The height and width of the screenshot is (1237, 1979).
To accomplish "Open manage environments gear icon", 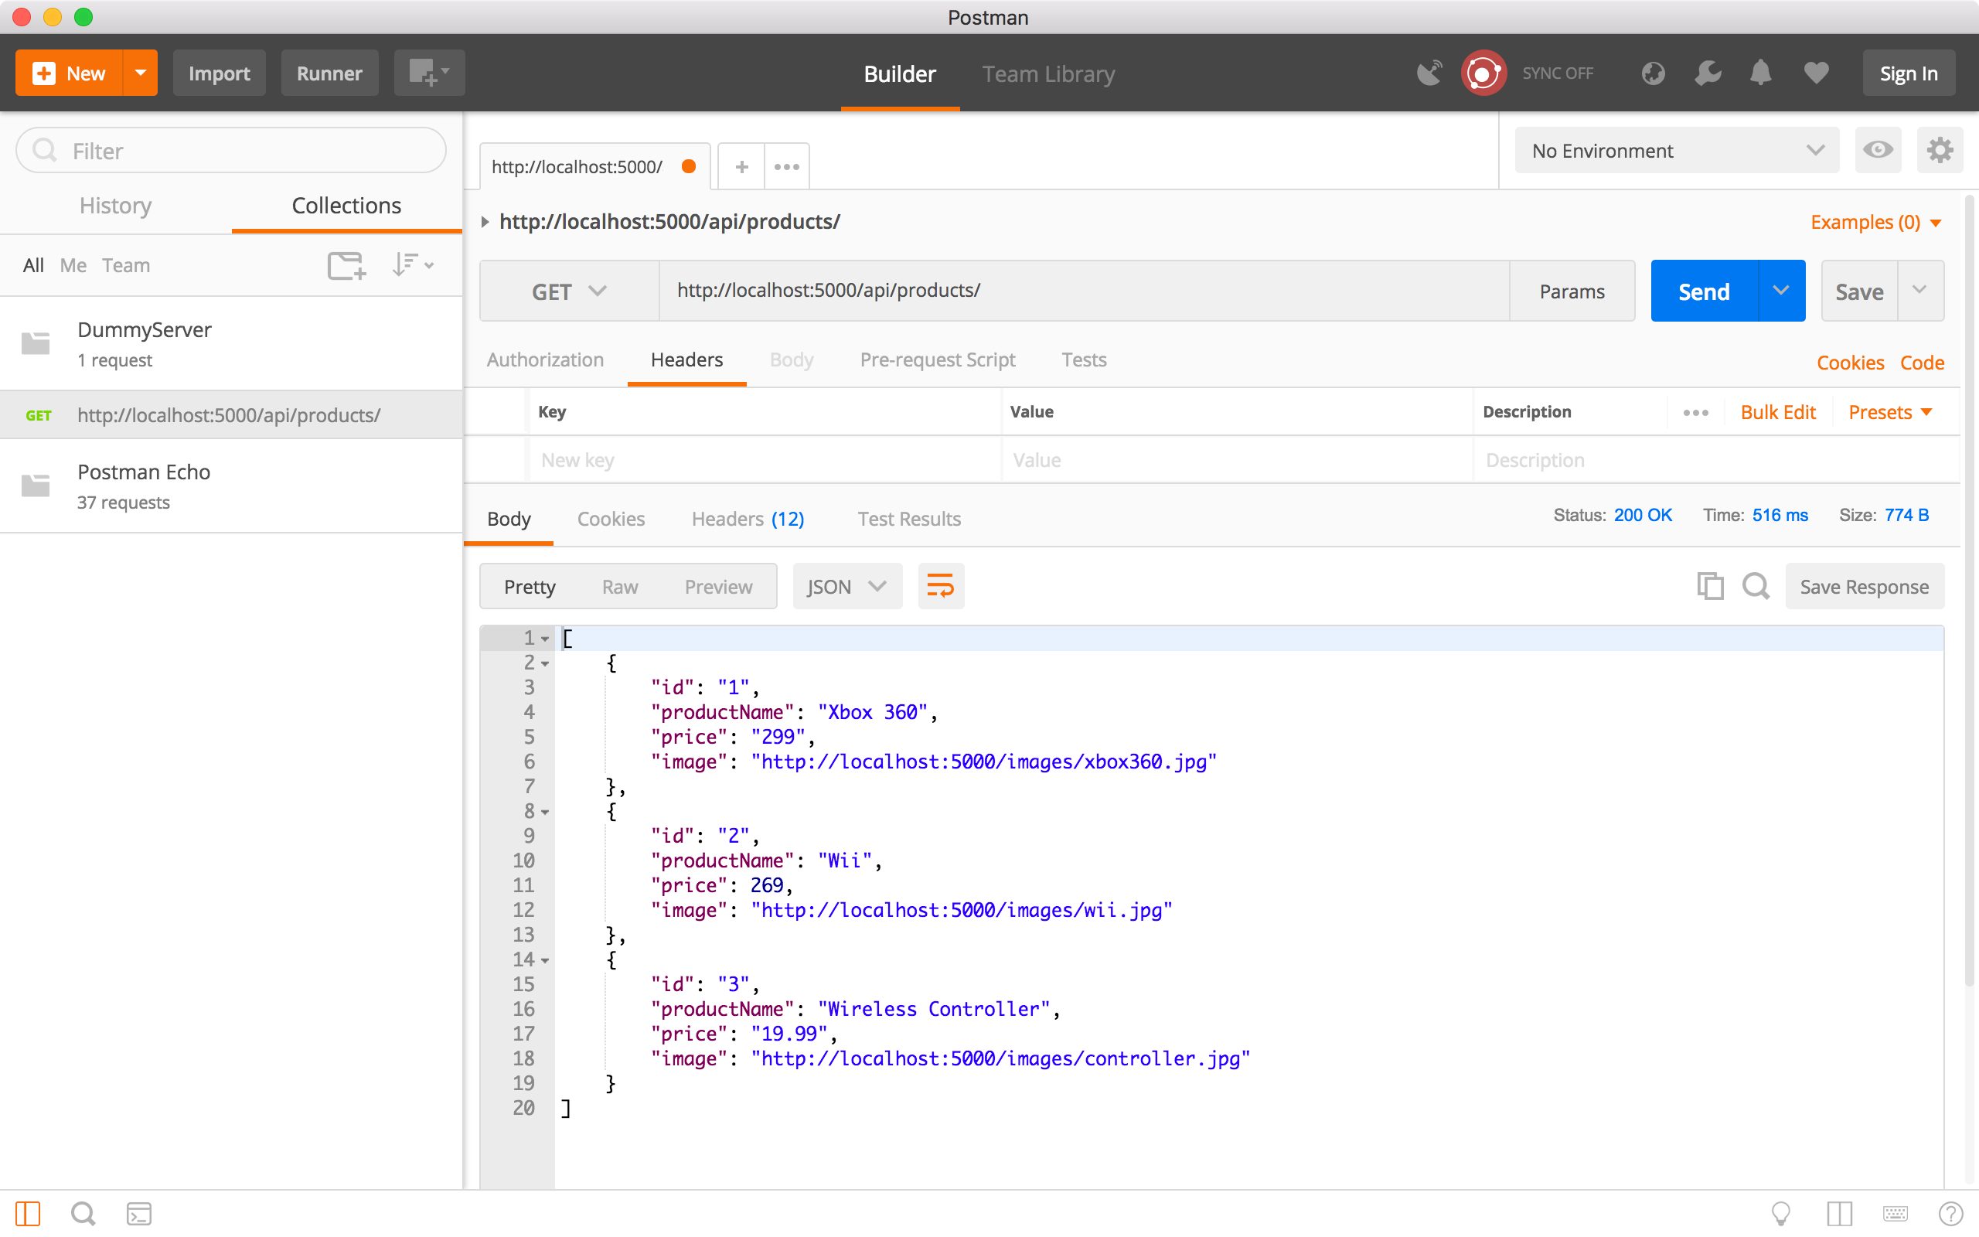I will (1940, 150).
